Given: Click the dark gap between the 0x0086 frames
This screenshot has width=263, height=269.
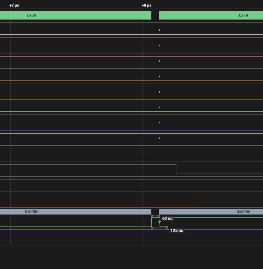Looking at the screenshot, I should point(155,212).
